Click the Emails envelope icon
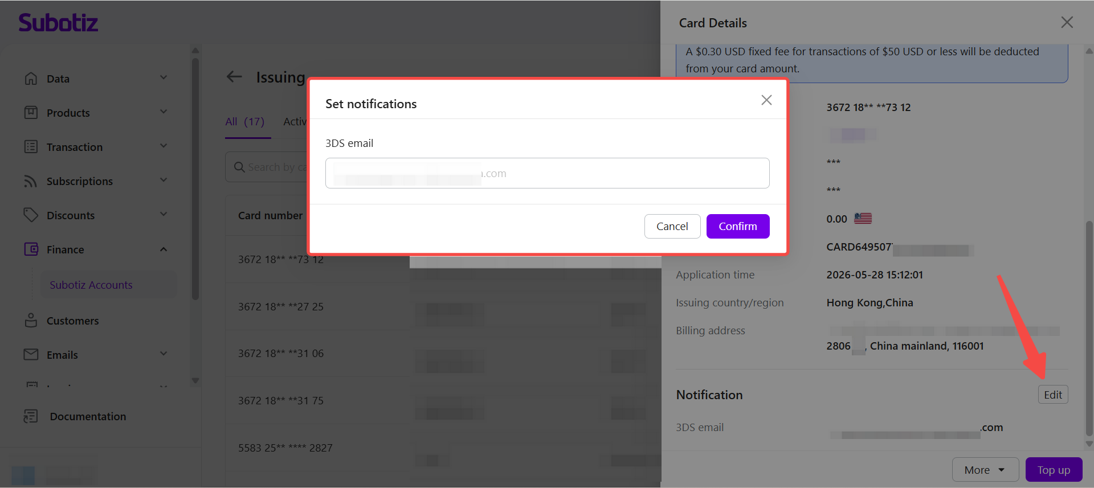Image resolution: width=1094 pixels, height=488 pixels. [x=31, y=355]
